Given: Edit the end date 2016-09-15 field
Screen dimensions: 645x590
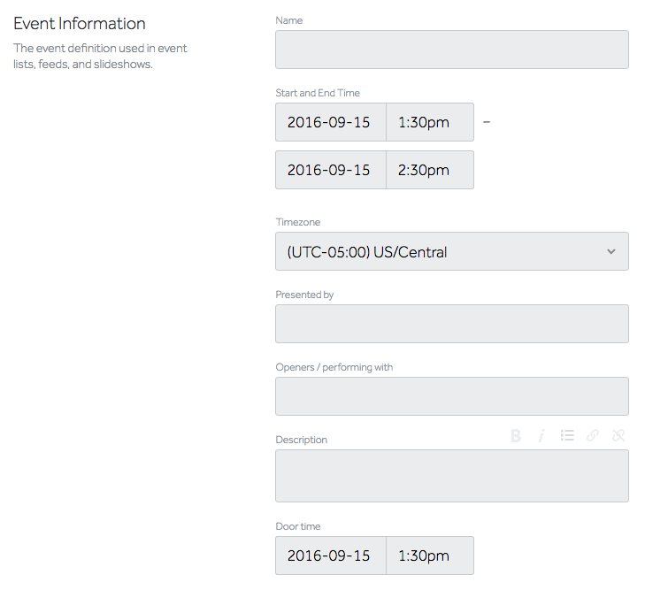Looking at the screenshot, I should coord(331,170).
